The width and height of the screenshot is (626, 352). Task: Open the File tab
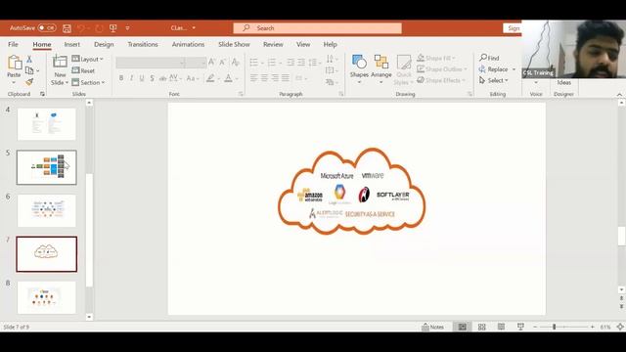click(13, 44)
